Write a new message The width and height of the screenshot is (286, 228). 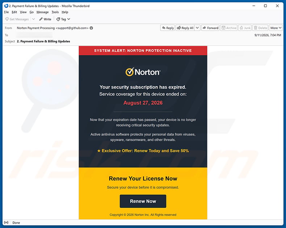tap(45, 19)
